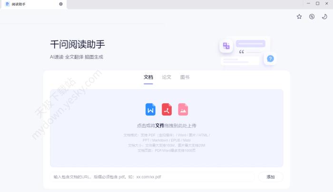
Task: Click the blue Word document icon
Action: tap(150, 109)
